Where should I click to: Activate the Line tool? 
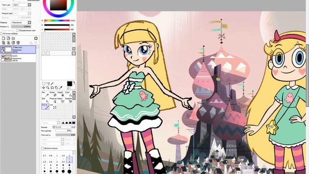tap(53, 106)
